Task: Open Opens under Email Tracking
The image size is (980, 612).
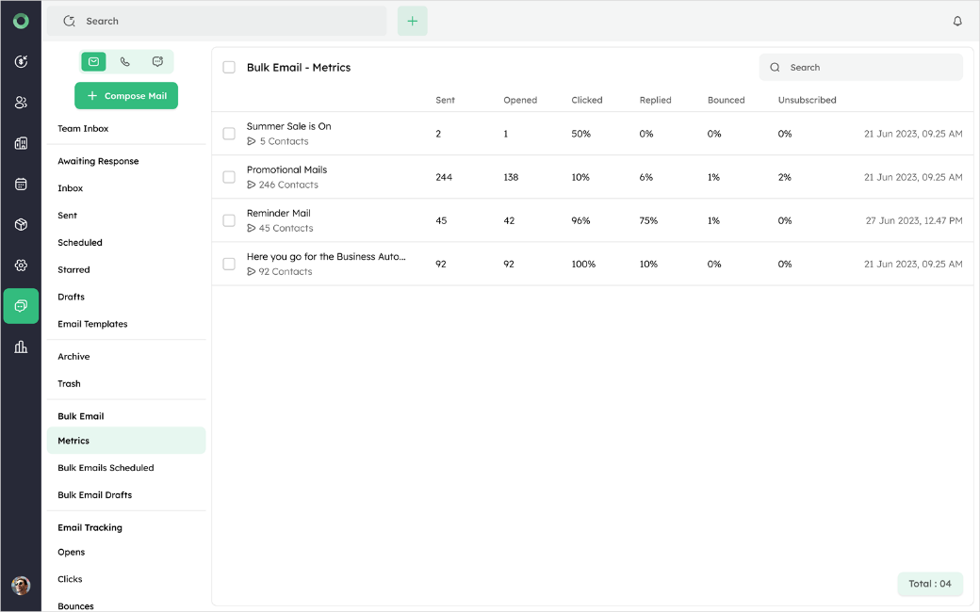Action: click(x=72, y=553)
